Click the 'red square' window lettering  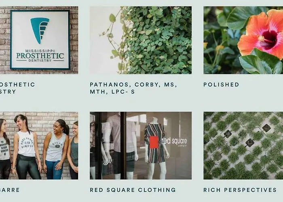(x=174, y=141)
